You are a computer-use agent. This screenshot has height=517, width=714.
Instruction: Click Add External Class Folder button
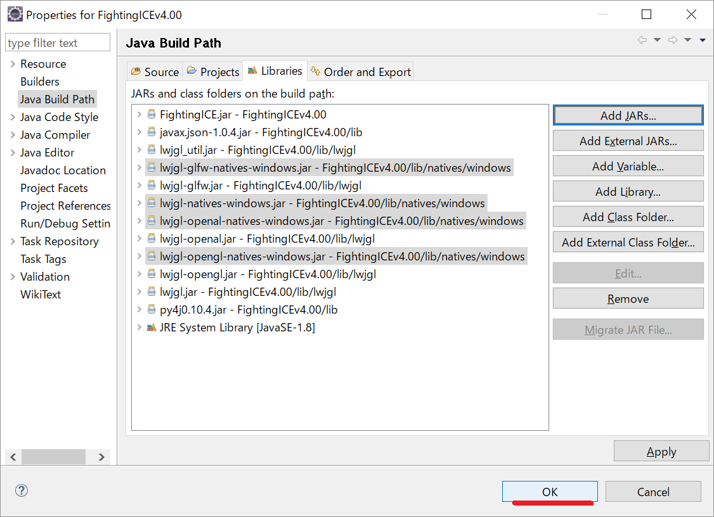click(628, 243)
